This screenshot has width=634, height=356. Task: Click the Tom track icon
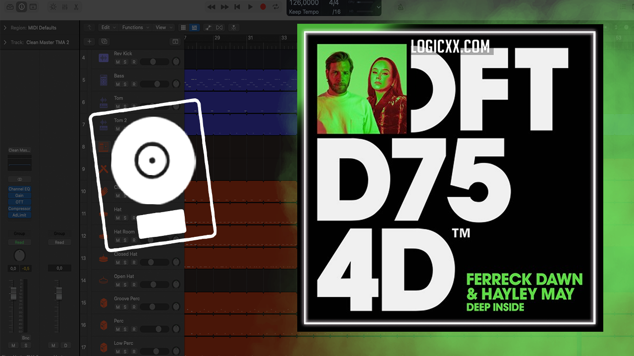point(104,102)
